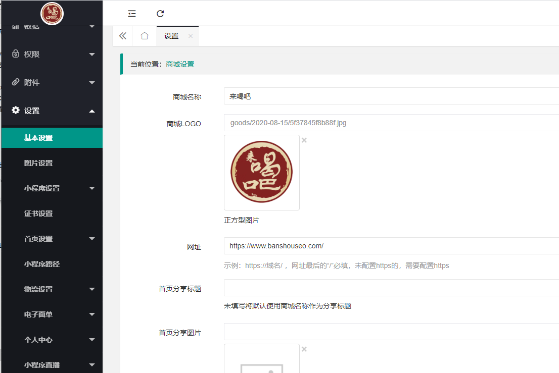The width and height of the screenshot is (559, 373).
Task: Remove the 首页分享图片 placeholder using its X
Action: [x=304, y=349]
